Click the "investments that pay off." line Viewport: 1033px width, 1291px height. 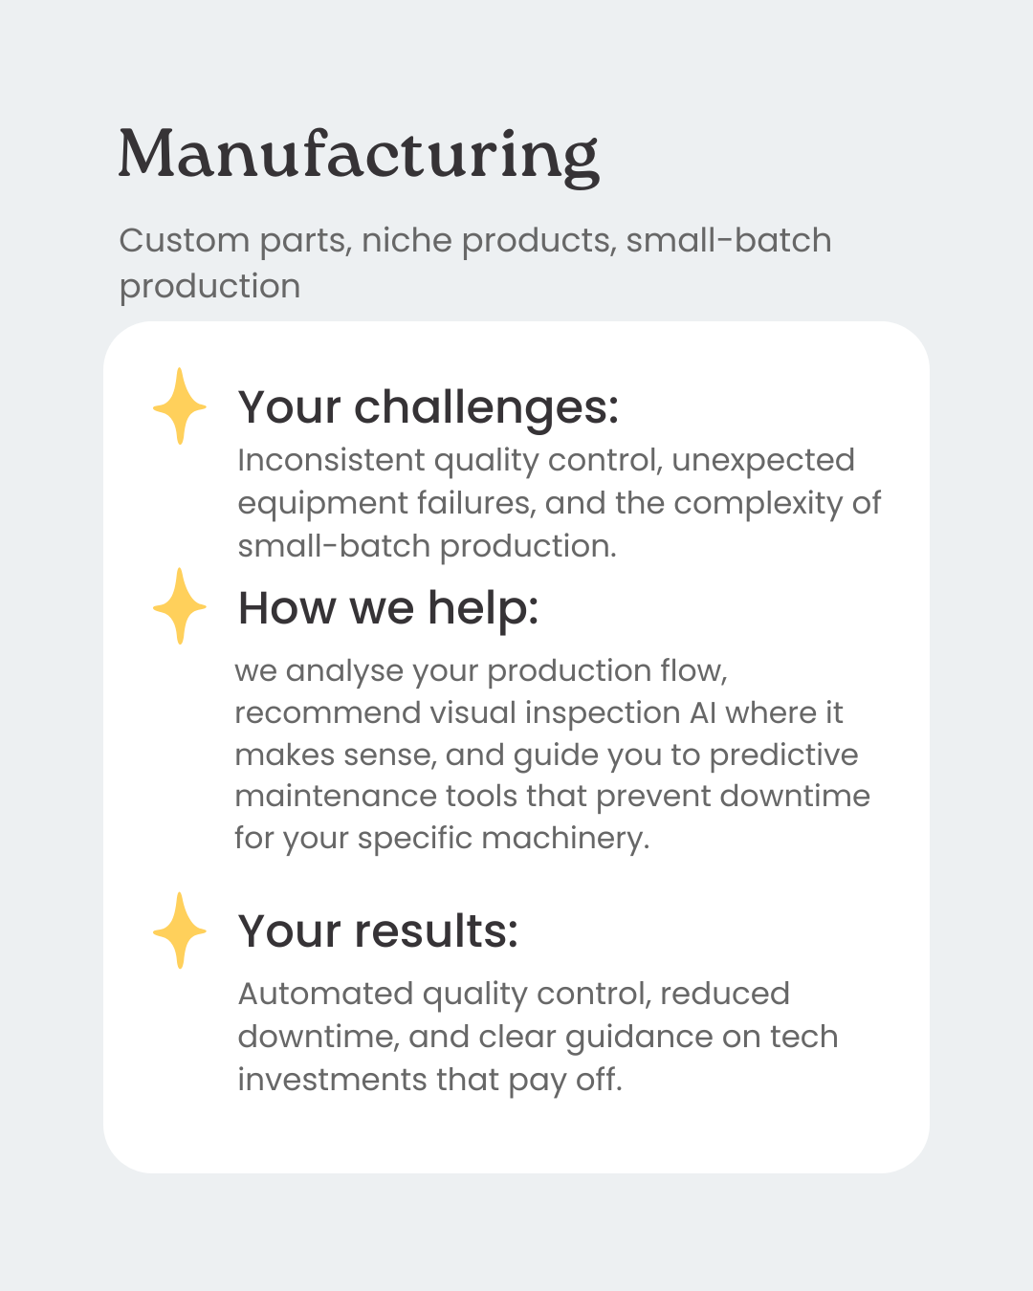(x=429, y=1080)
